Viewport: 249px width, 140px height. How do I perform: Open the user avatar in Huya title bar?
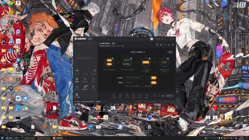click(x=152, y=39)
